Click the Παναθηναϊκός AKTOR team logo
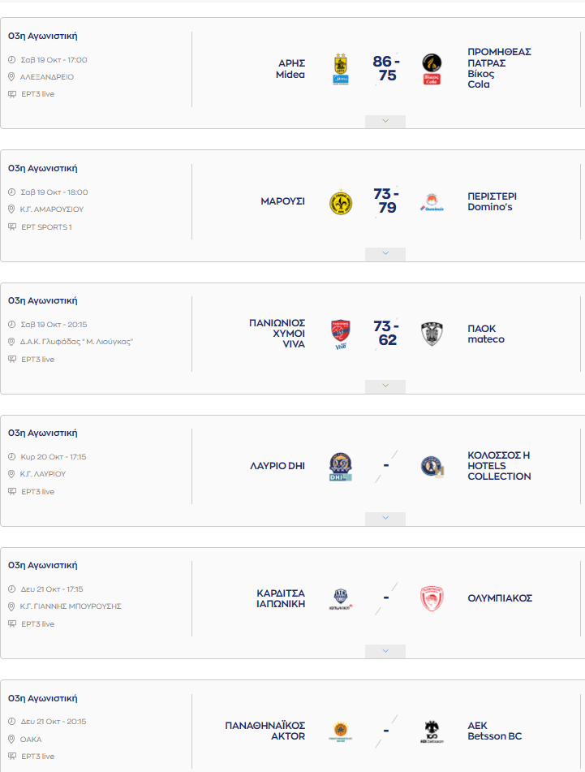 [341, 731]
